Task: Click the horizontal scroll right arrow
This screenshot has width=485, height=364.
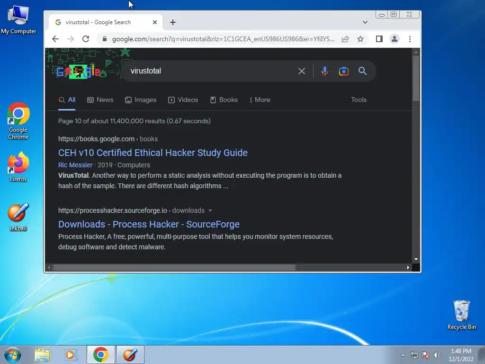Action: [x=408, y=267]
